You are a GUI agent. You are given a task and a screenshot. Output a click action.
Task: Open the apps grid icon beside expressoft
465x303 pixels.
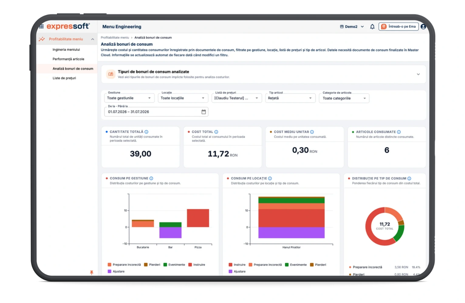(x=42, y=27)
